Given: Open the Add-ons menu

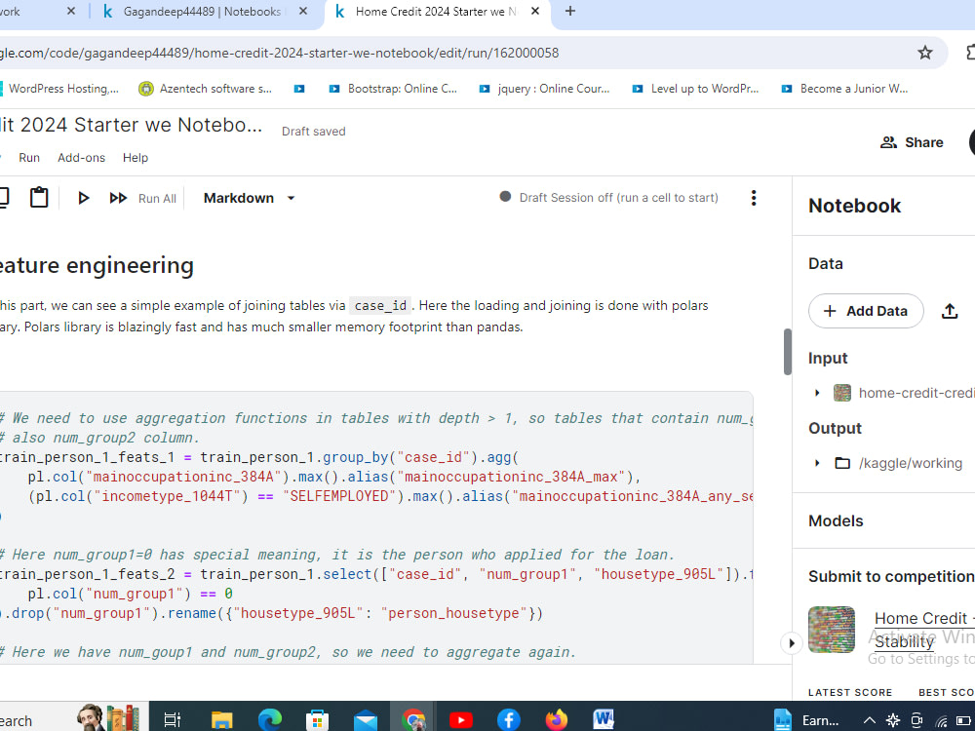Looking at the screenshot, I should 82,158.
